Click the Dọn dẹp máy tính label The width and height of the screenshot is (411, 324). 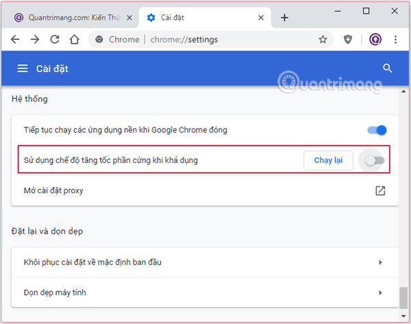55,292
